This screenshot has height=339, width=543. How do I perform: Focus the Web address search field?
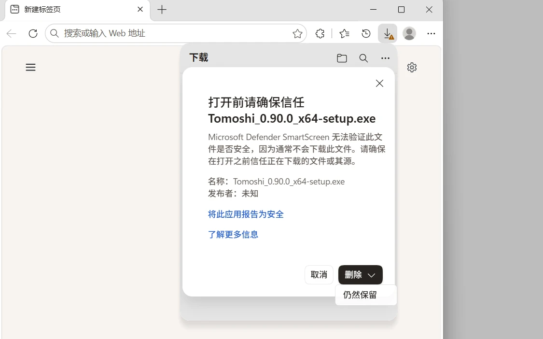(x=176, y=33)
